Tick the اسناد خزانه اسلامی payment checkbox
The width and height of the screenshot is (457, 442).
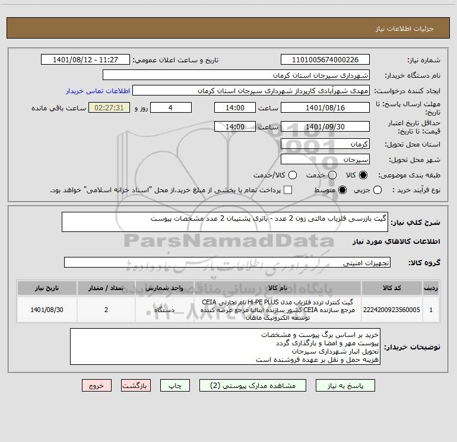tap(288, 190)
